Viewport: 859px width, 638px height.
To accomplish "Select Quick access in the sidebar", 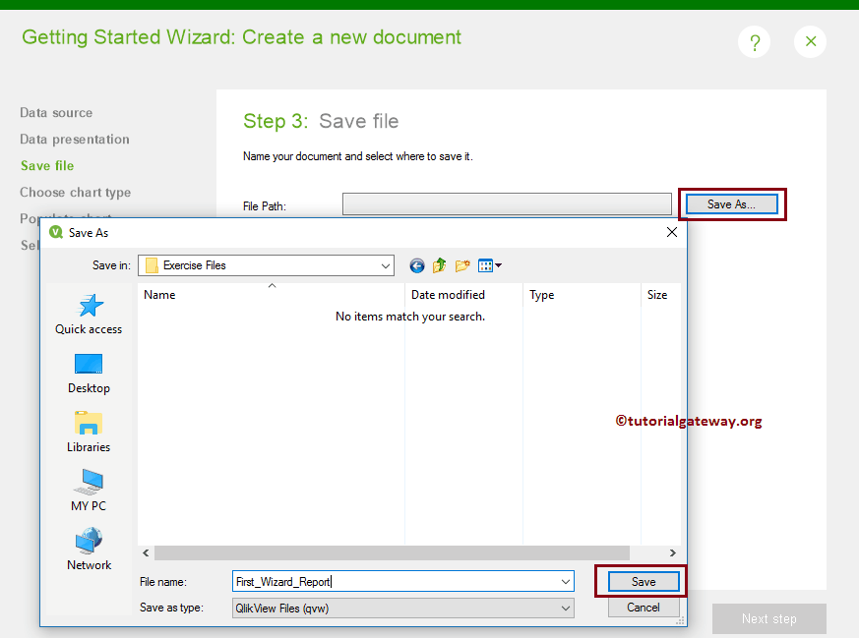I will pyautogui.click(x=88, y=314).
